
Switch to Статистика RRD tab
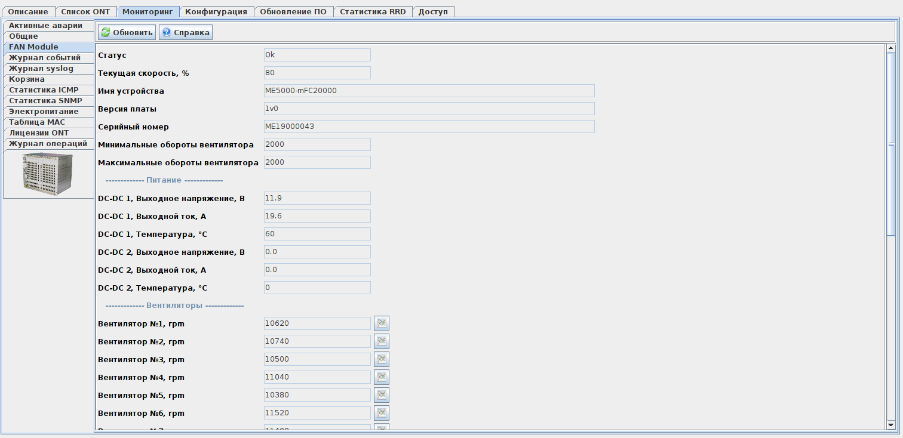tap(373, 12)
